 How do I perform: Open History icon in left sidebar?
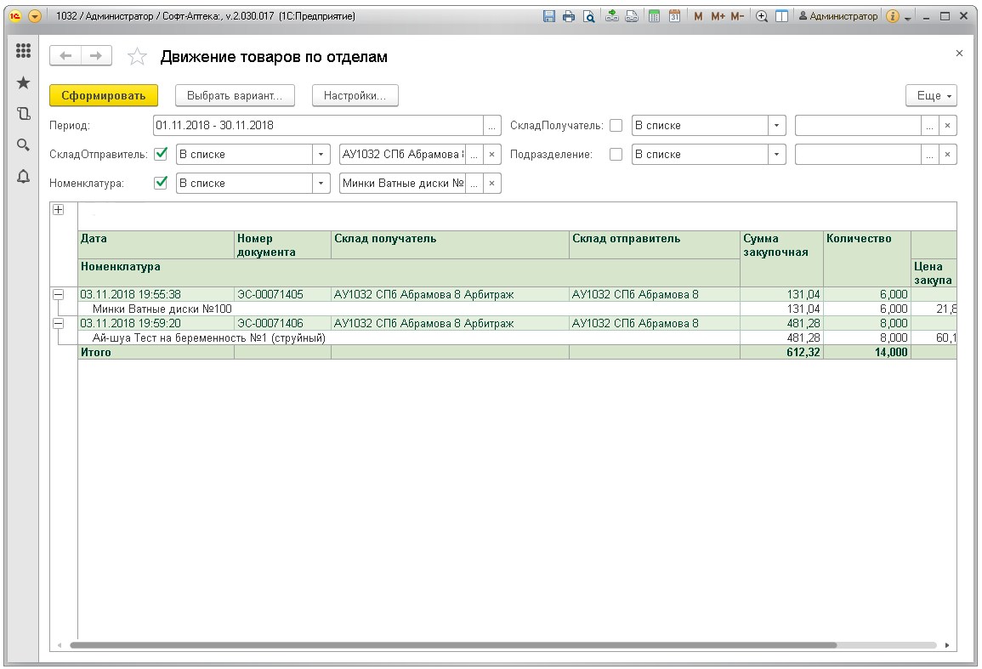(x=24, y=113)
